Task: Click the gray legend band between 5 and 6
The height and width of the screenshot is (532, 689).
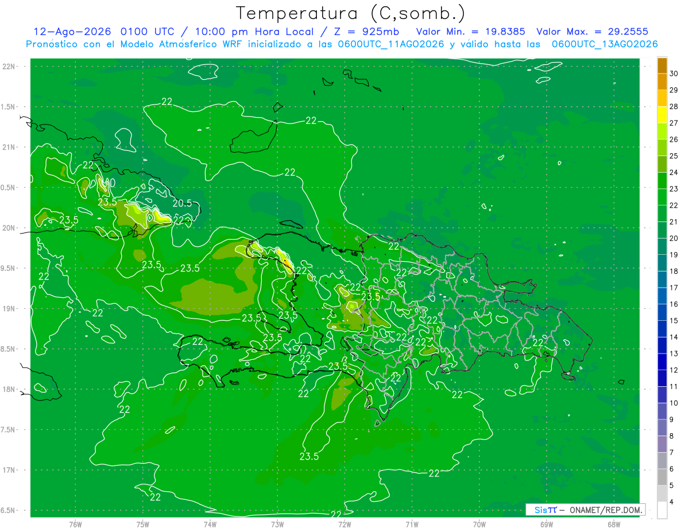Action: [x=662, y=477]
